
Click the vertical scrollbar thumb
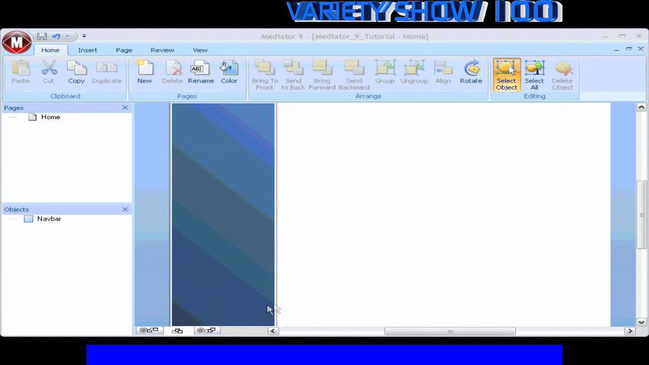point(641,215)
